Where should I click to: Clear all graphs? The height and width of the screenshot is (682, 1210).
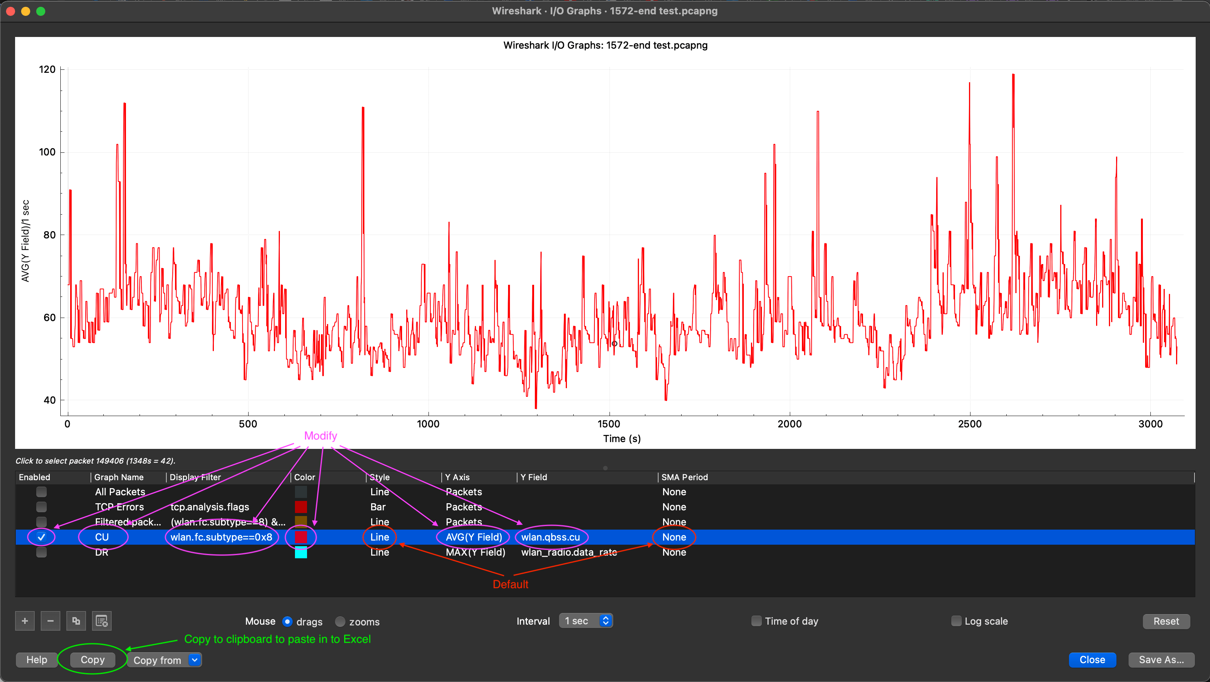tap(101, 621)
